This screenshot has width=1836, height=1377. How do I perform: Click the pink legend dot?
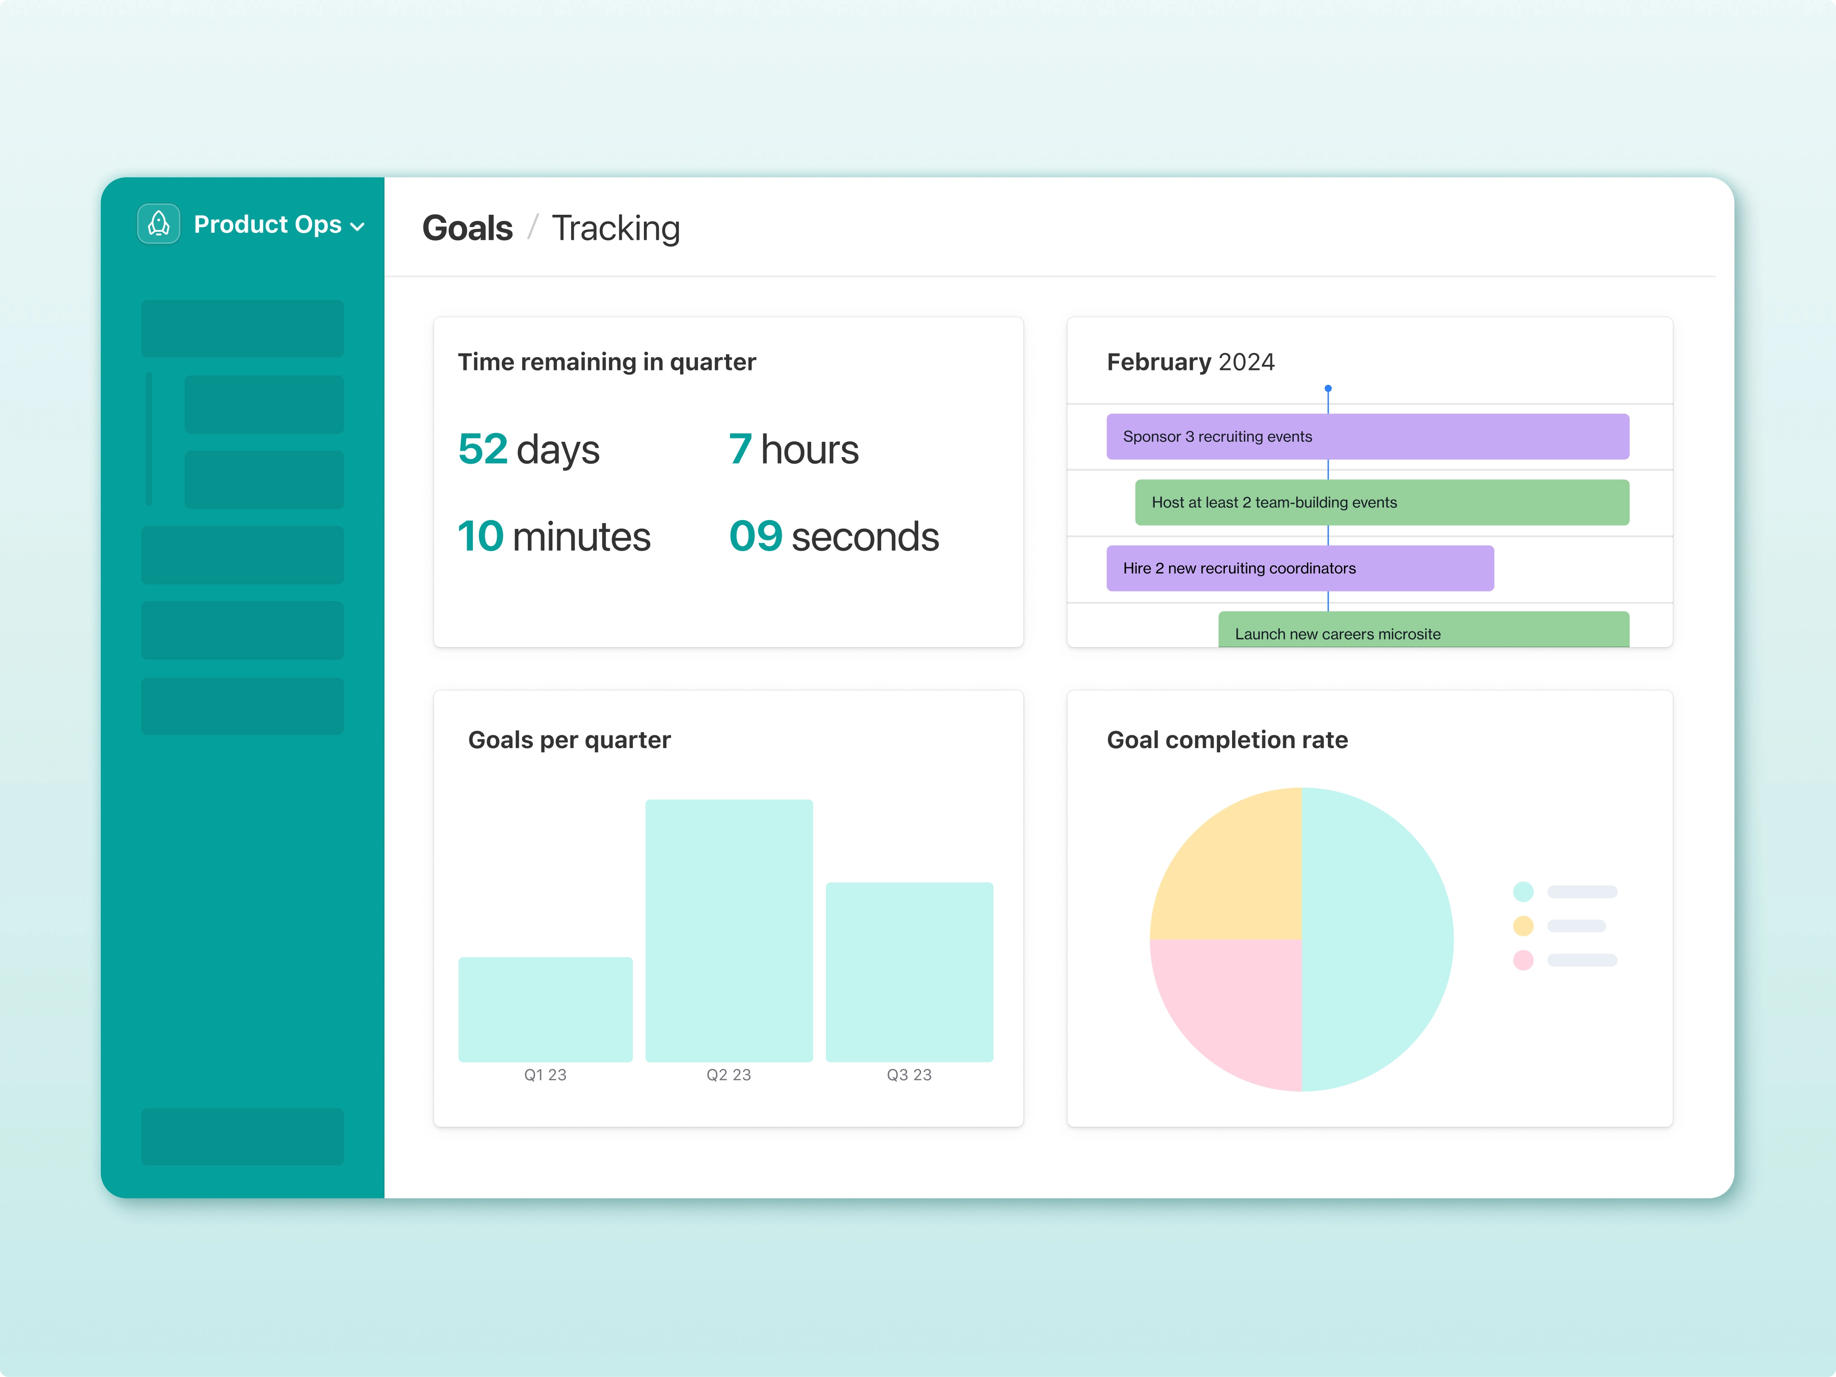(x=1523, y=960)
